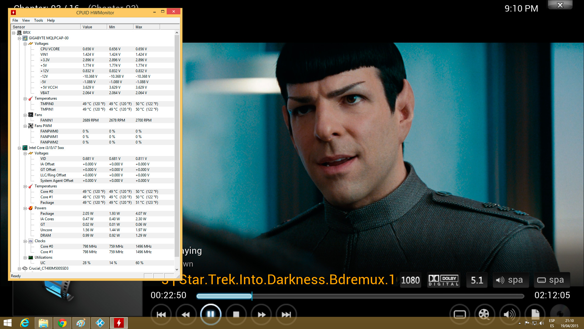Viewport: 584px width, 329px height.
Task: Click the HWMonitor scroll down arrow
Action: coord(177,269)
